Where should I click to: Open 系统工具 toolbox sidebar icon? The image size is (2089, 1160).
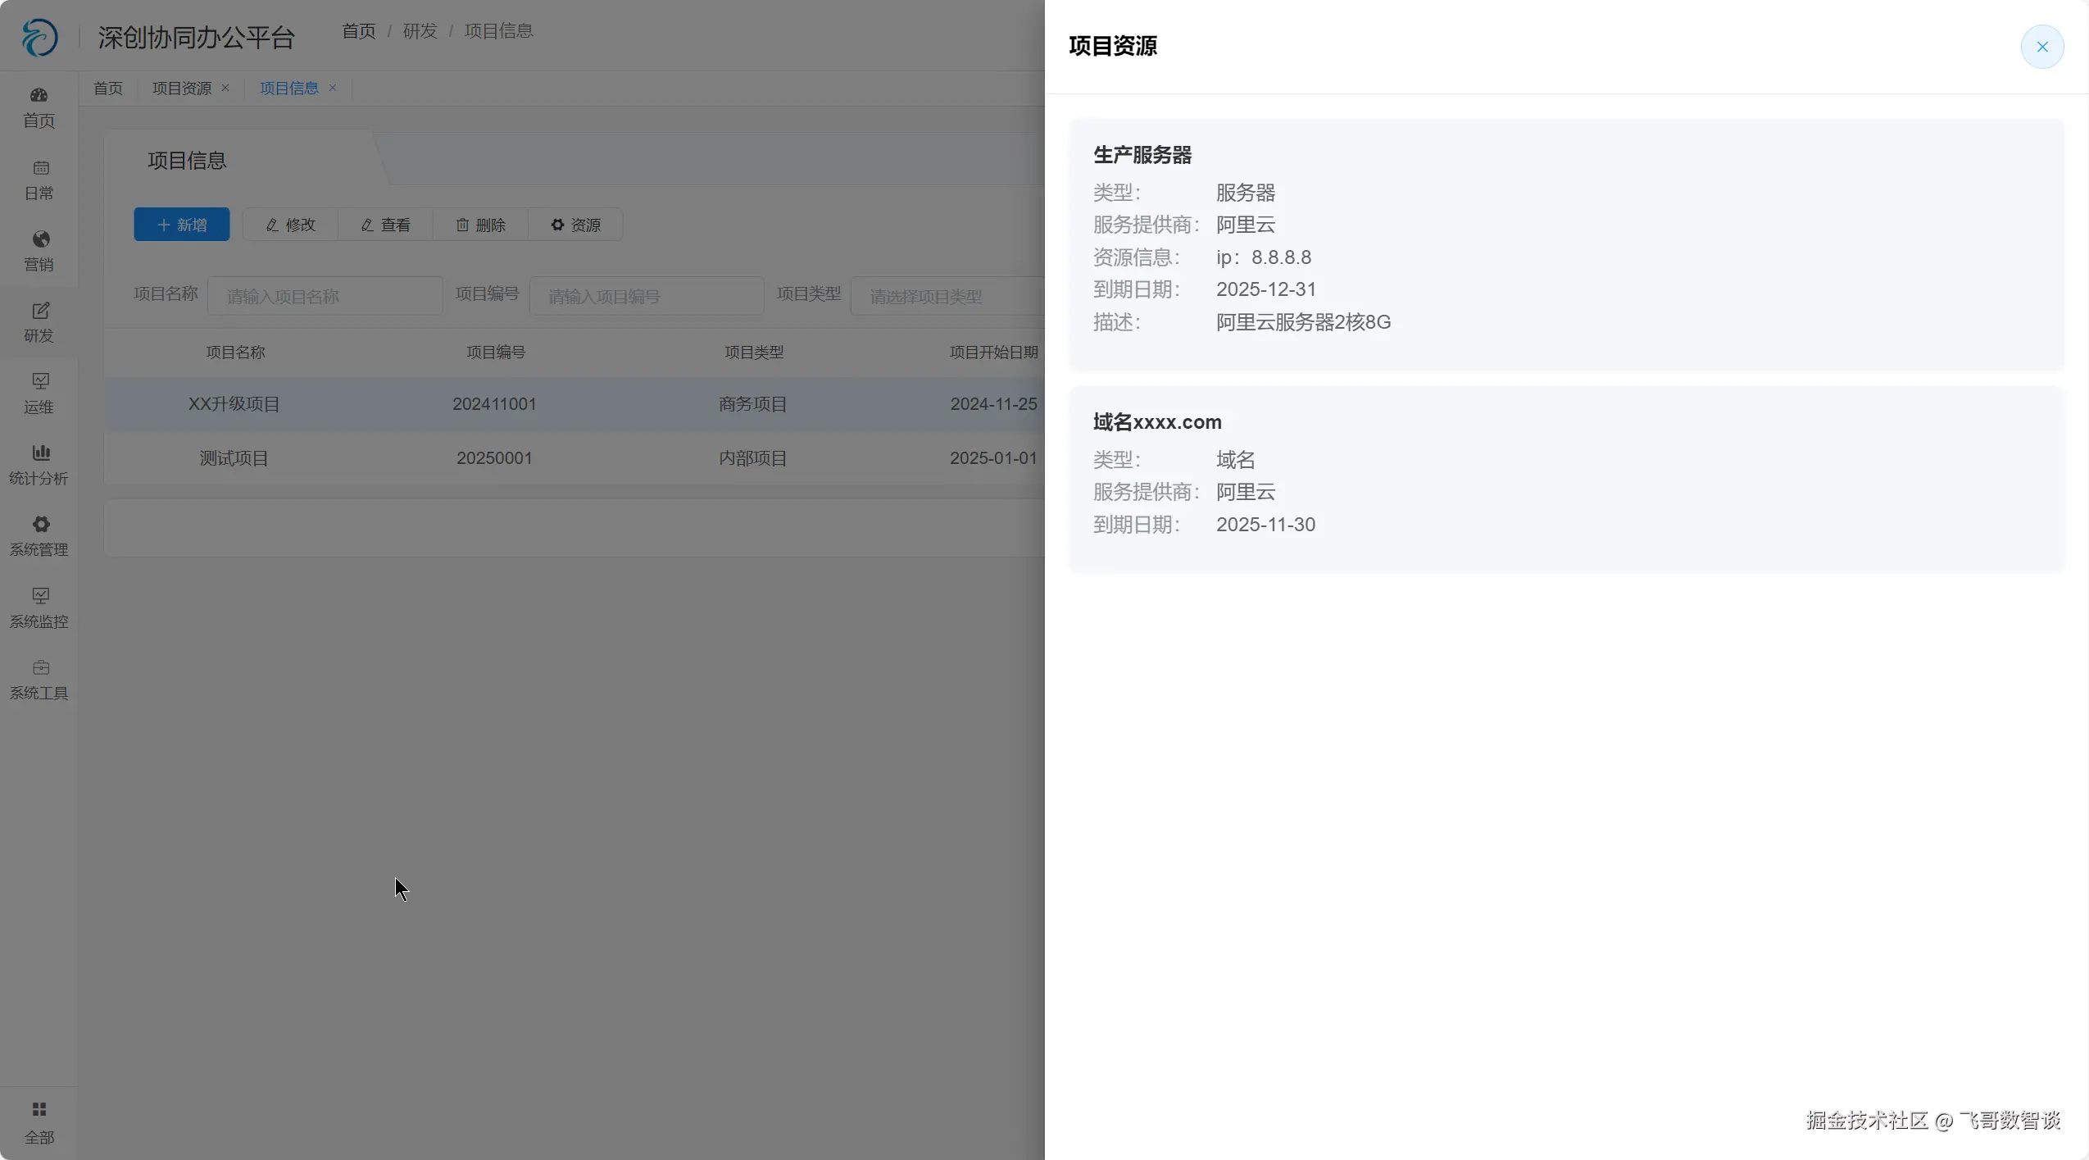pyautogui.click(x=40, y=667)
